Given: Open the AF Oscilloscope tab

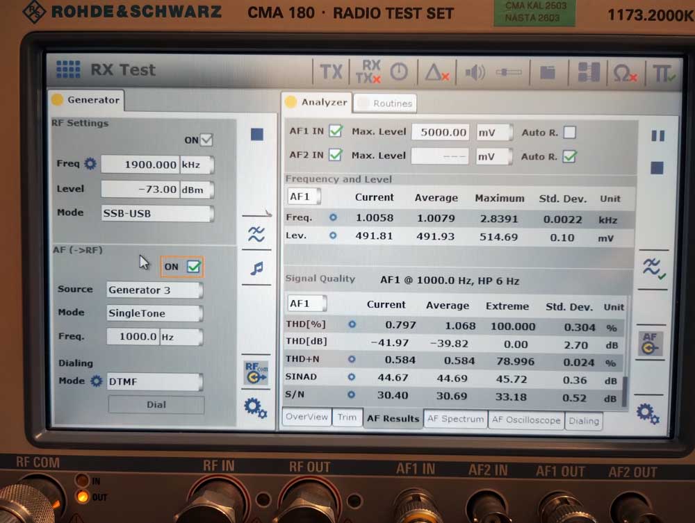Looking at the screenshot, I should [x=526, y=420].
